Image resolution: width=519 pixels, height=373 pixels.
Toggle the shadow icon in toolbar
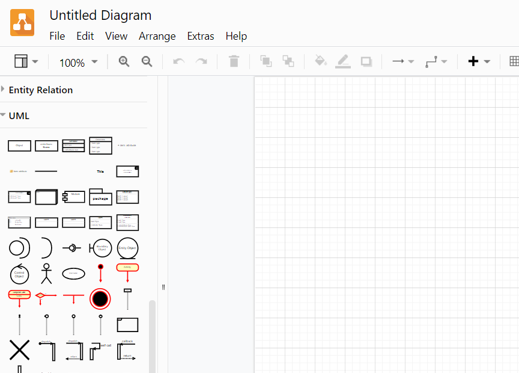click(366, 62)
